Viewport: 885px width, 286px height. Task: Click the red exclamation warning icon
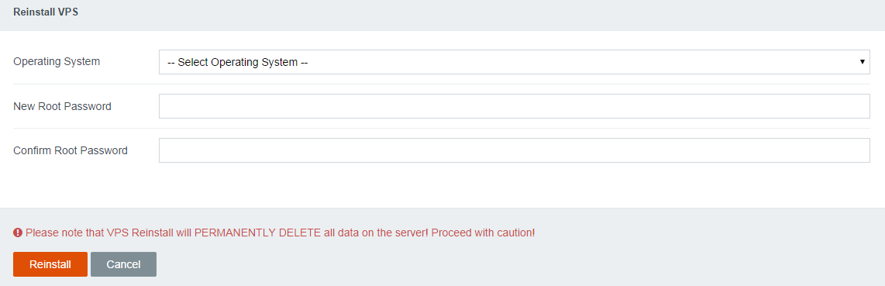tap(18, 233)
